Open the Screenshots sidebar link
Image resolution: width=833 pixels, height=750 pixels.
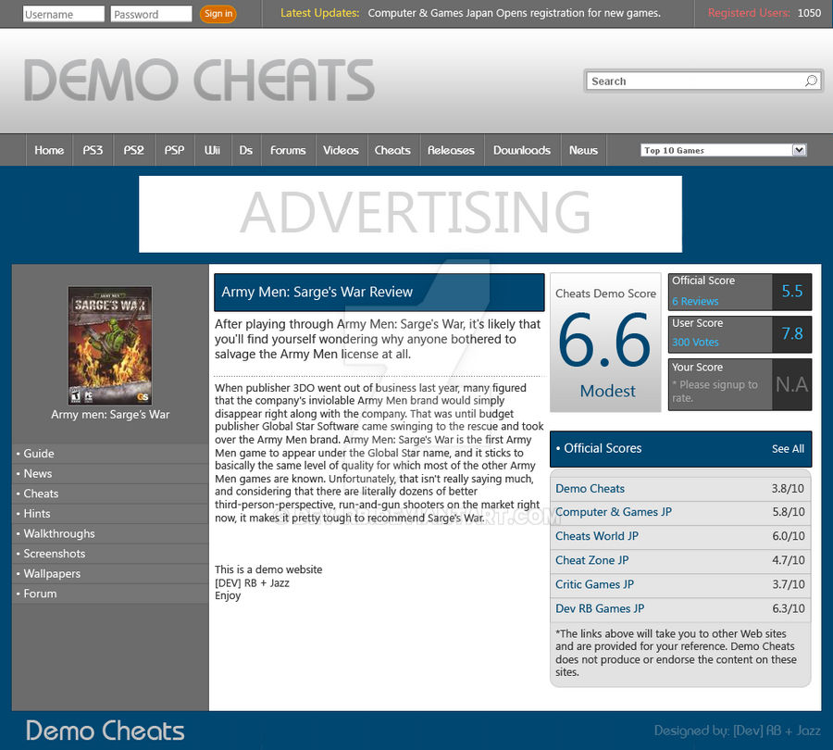110,554
